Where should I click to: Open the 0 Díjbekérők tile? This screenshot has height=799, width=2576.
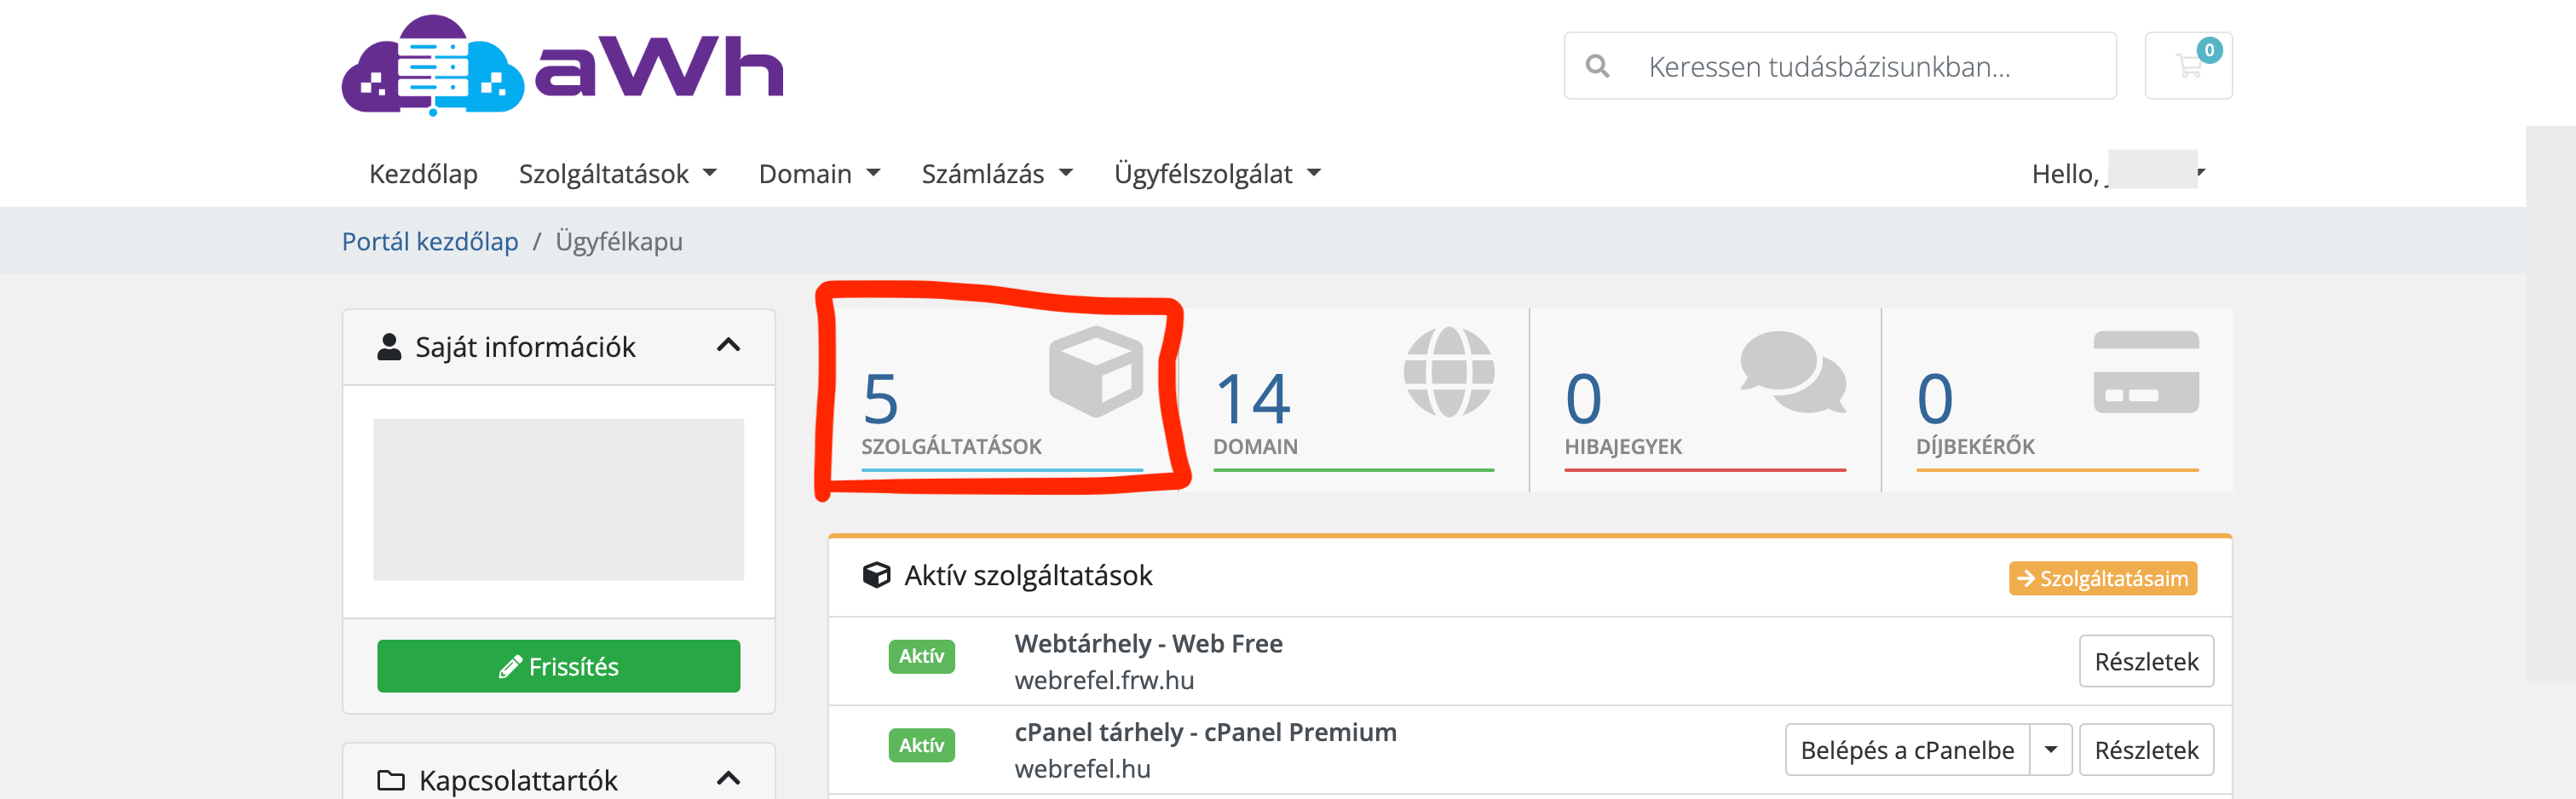2057,399
